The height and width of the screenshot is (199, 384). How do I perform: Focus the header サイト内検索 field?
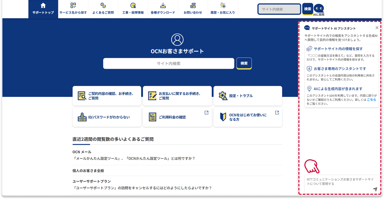pyautogui.click(x=279, y=9)
